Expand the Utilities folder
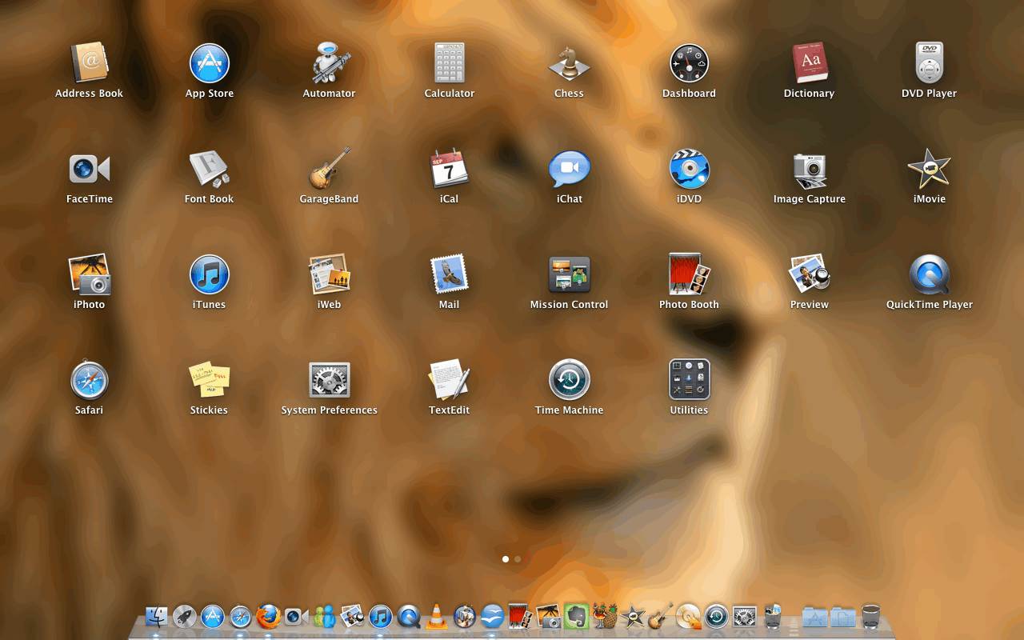 (689, 380)
